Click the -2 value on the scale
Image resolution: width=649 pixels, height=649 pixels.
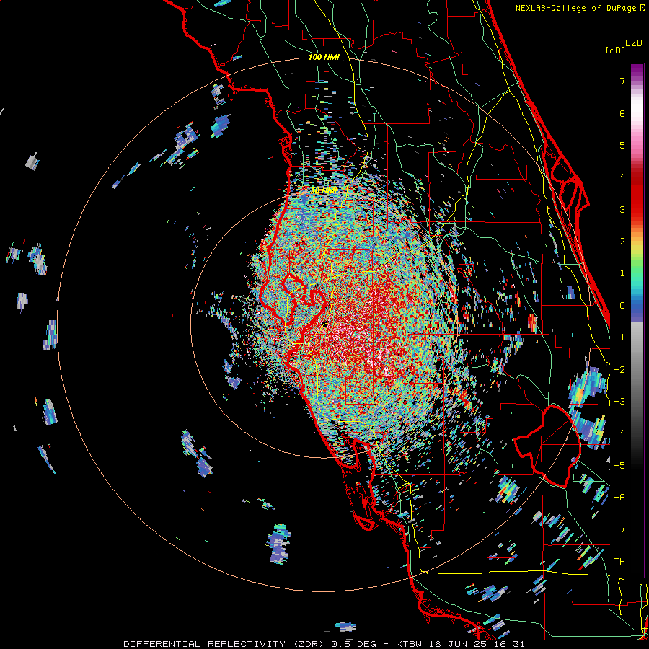click(619, 370)
